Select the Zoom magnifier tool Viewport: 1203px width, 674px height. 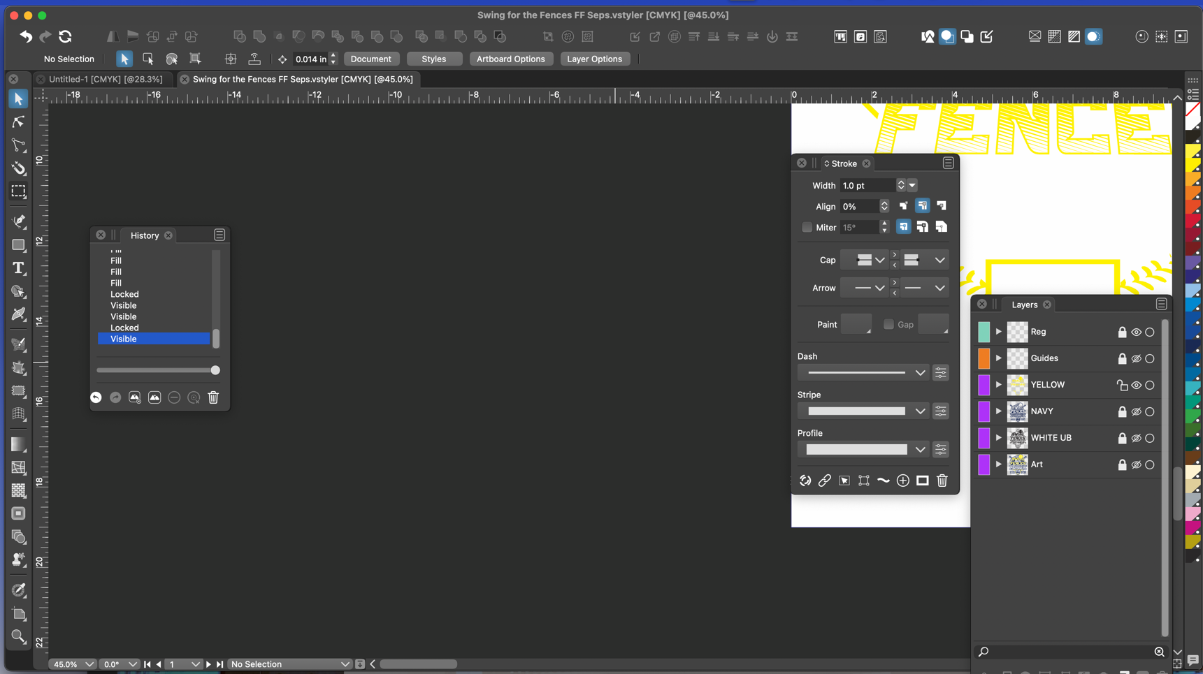(x=19, y=636)
